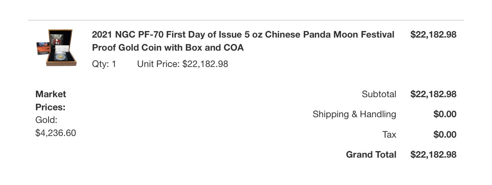Image resolution: width=492 pixels, height=185 pixels.
Task: Click the Gold: market label
Action: coord(46,120)
